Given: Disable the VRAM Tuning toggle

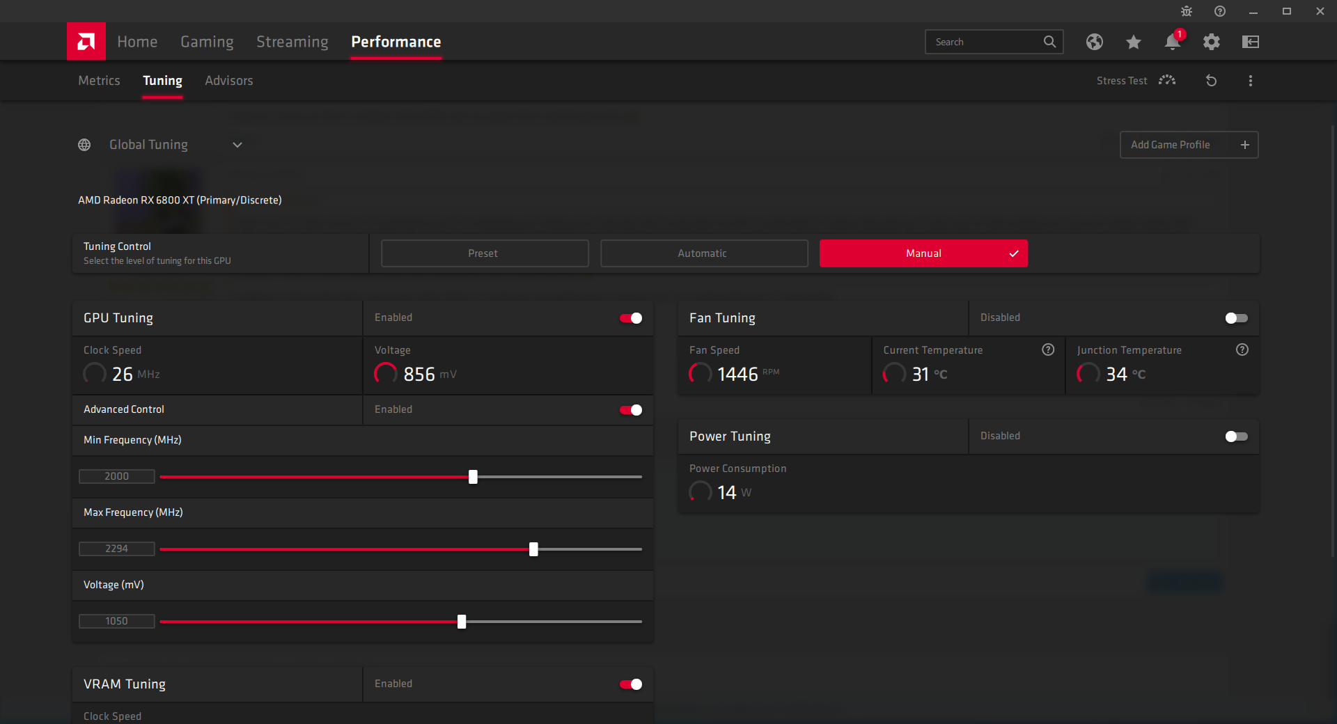Looking at the screenshot, I should click(631, 684).
